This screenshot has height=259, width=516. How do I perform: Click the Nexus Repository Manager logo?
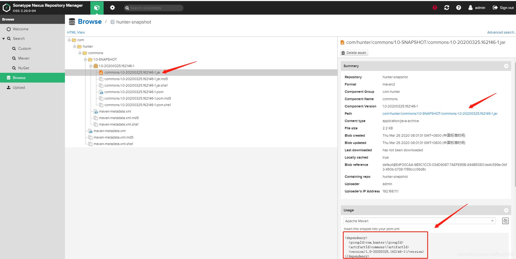(6, 8)
